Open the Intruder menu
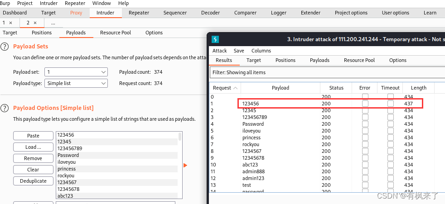Screen dimensions: 445x204 pos(48,4)
